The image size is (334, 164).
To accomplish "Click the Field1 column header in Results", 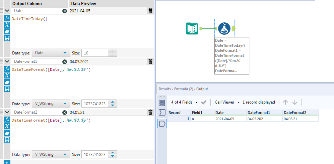I will [202, 113].
